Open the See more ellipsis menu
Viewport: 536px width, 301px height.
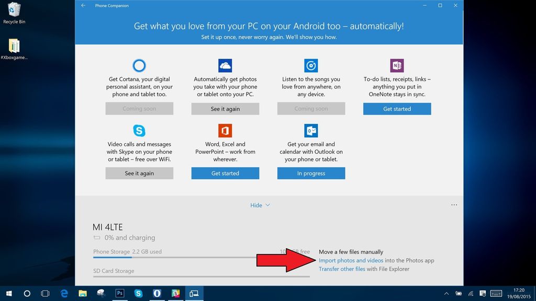[454, 205]
